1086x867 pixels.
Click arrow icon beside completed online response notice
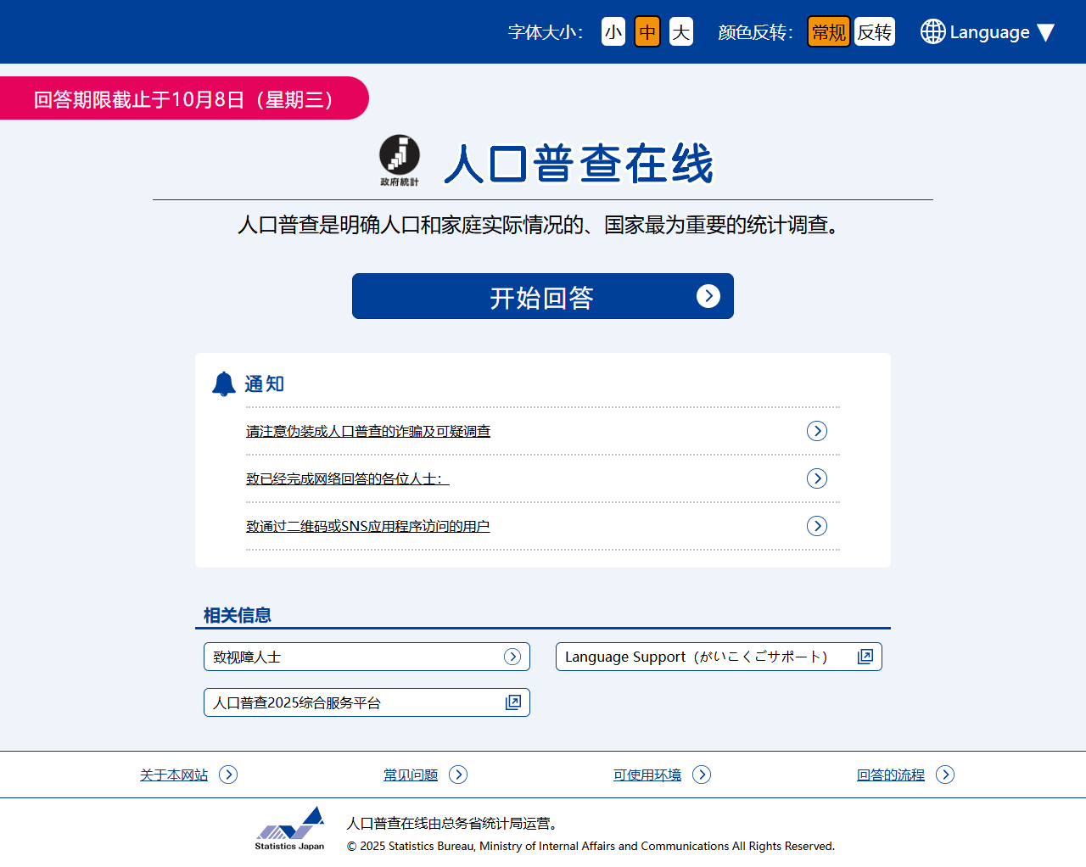pyautogui.click(x=816, y=478)
